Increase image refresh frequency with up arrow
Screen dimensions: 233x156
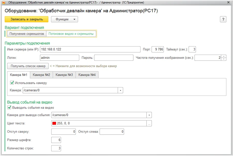coord(224,56)
